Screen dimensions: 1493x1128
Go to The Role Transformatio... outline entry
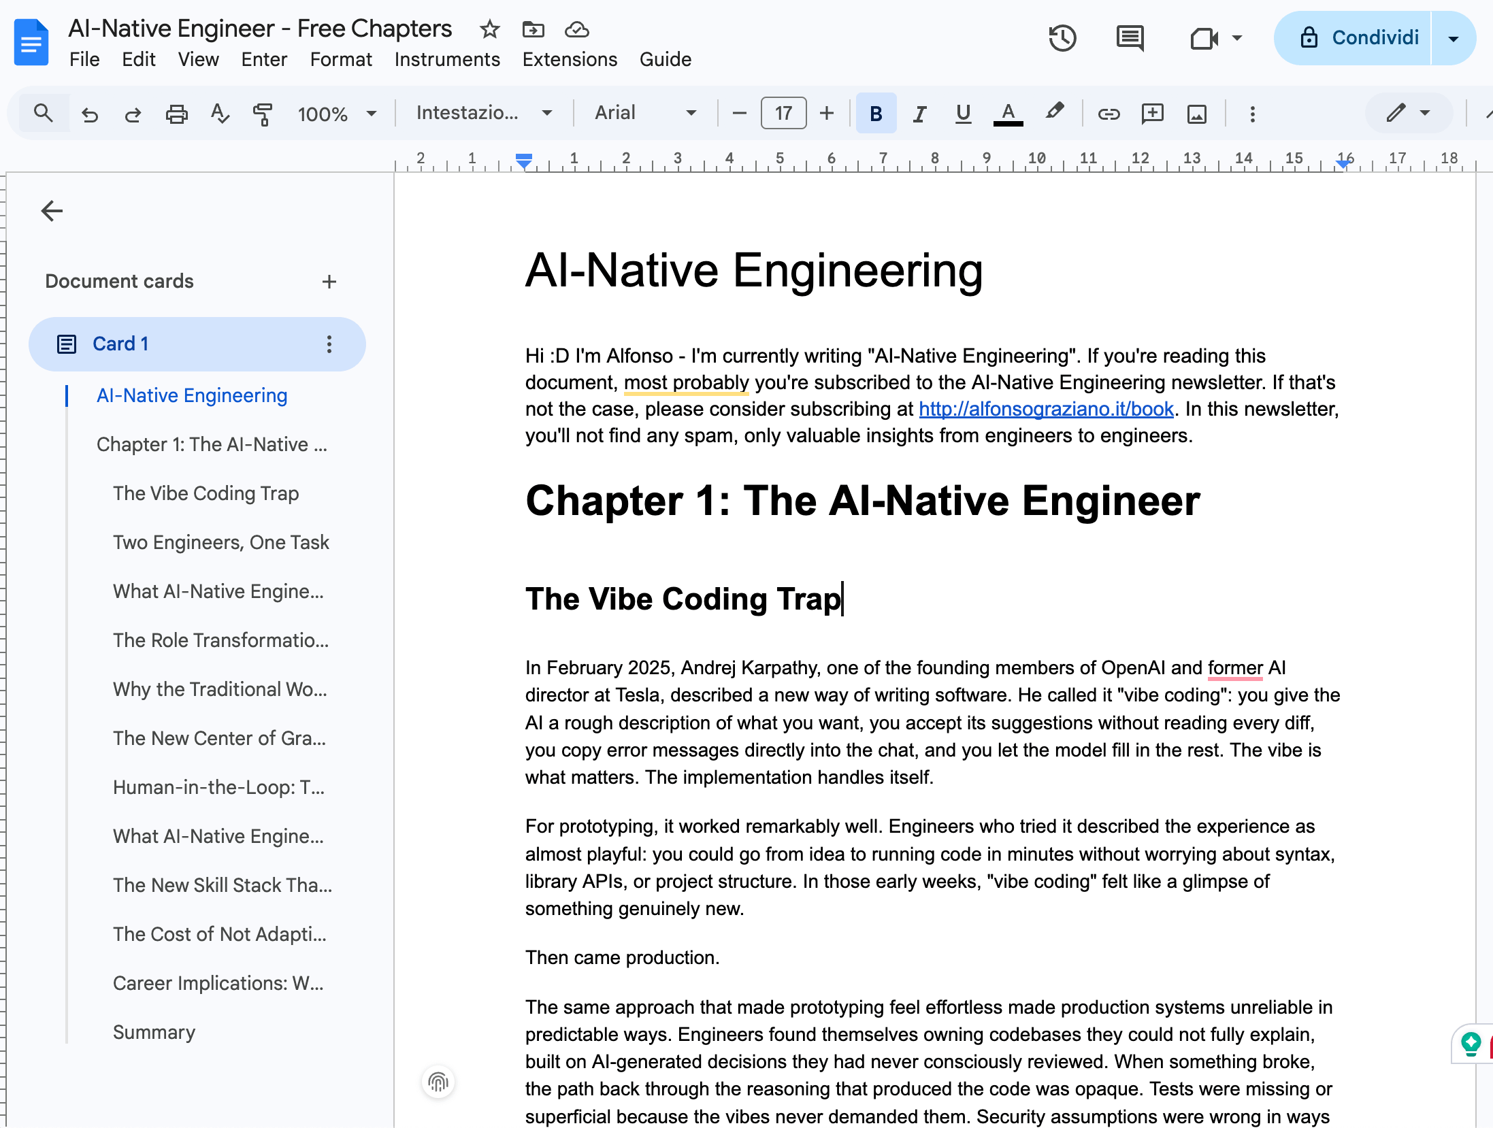pyautogui.click(x=220, y=640)
